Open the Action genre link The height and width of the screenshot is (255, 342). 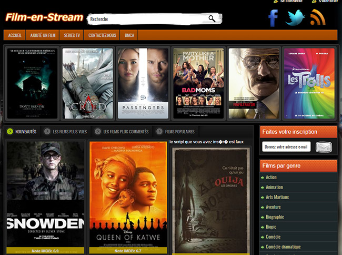(271, 177)
